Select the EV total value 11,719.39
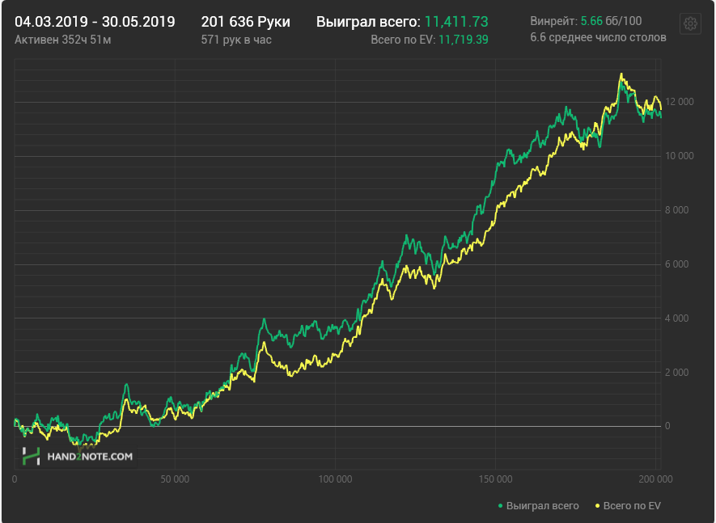This screenshot has width=716, height=523. (x=464, y=40)
